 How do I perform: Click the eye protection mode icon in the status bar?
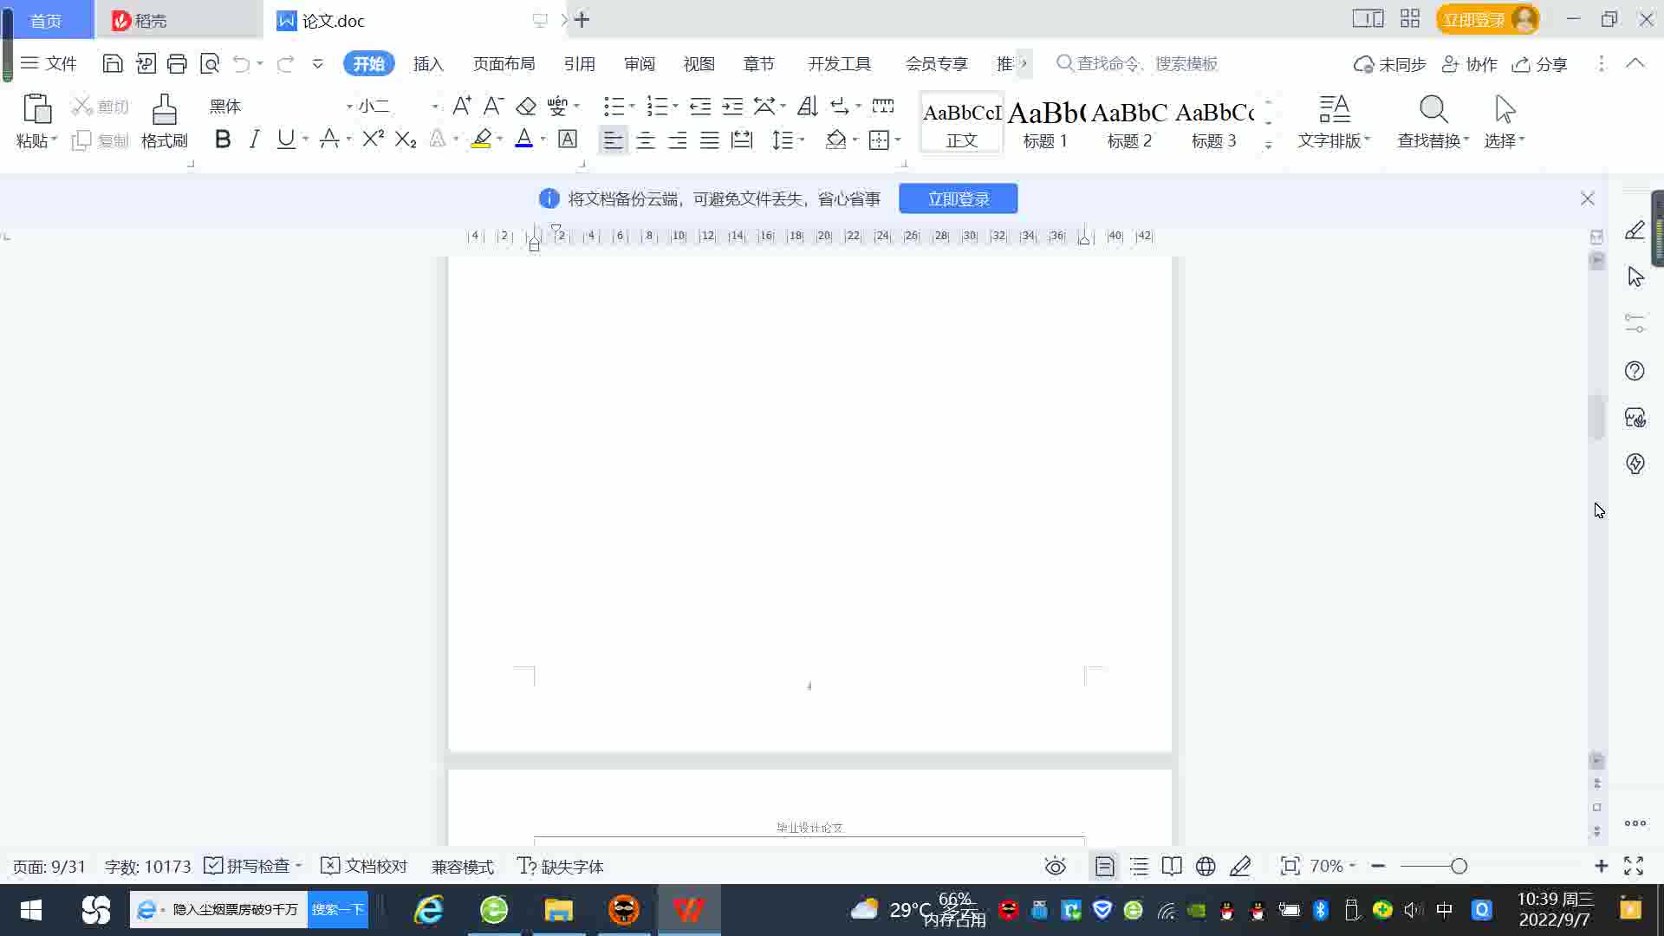coord(1055,866)
